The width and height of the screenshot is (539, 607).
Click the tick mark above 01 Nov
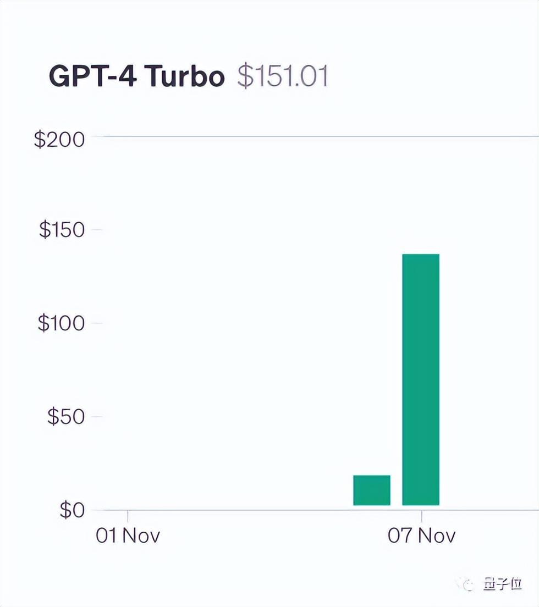click(128, 516)
